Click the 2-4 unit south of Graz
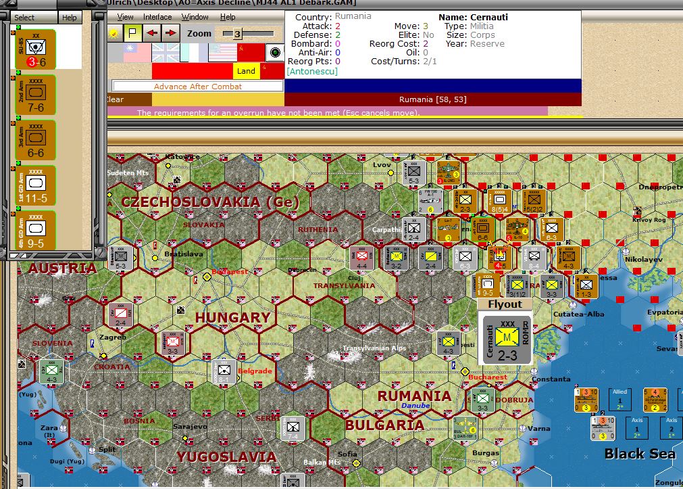The width and height of the screenshot is (683, 489). (121, 315)
